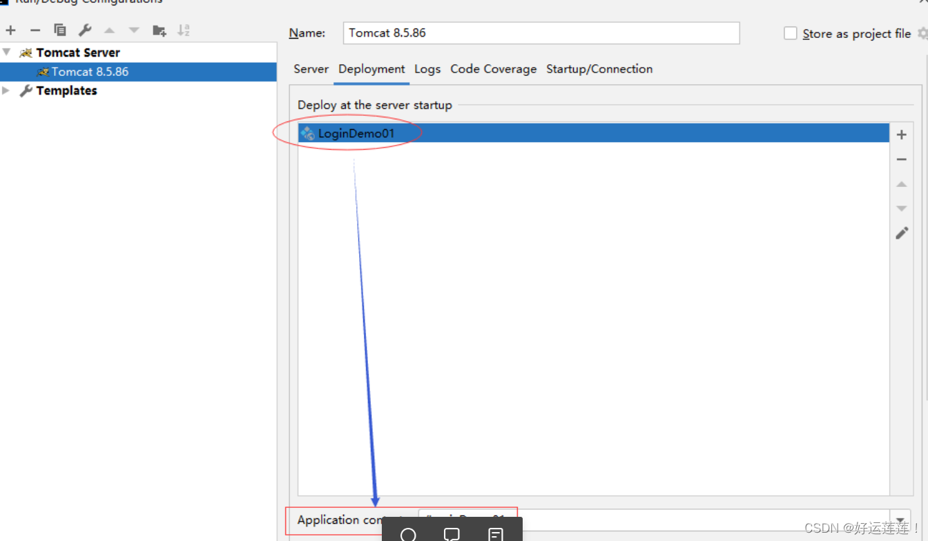Select LoginDemo01 deployment artifact
The width and height of the screenshot is (928, 541).
click(x=594, y=133)
